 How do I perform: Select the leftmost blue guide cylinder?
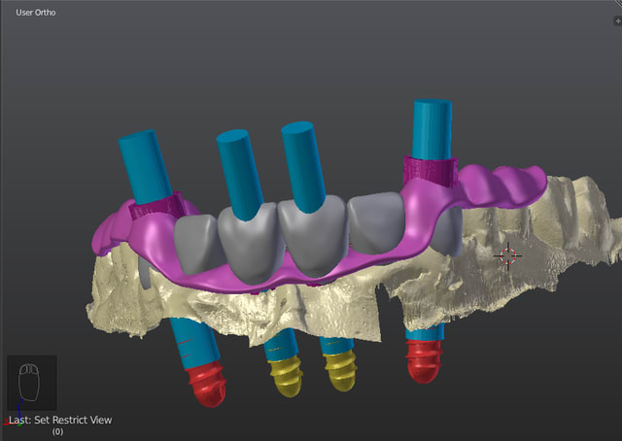point(142,164)
